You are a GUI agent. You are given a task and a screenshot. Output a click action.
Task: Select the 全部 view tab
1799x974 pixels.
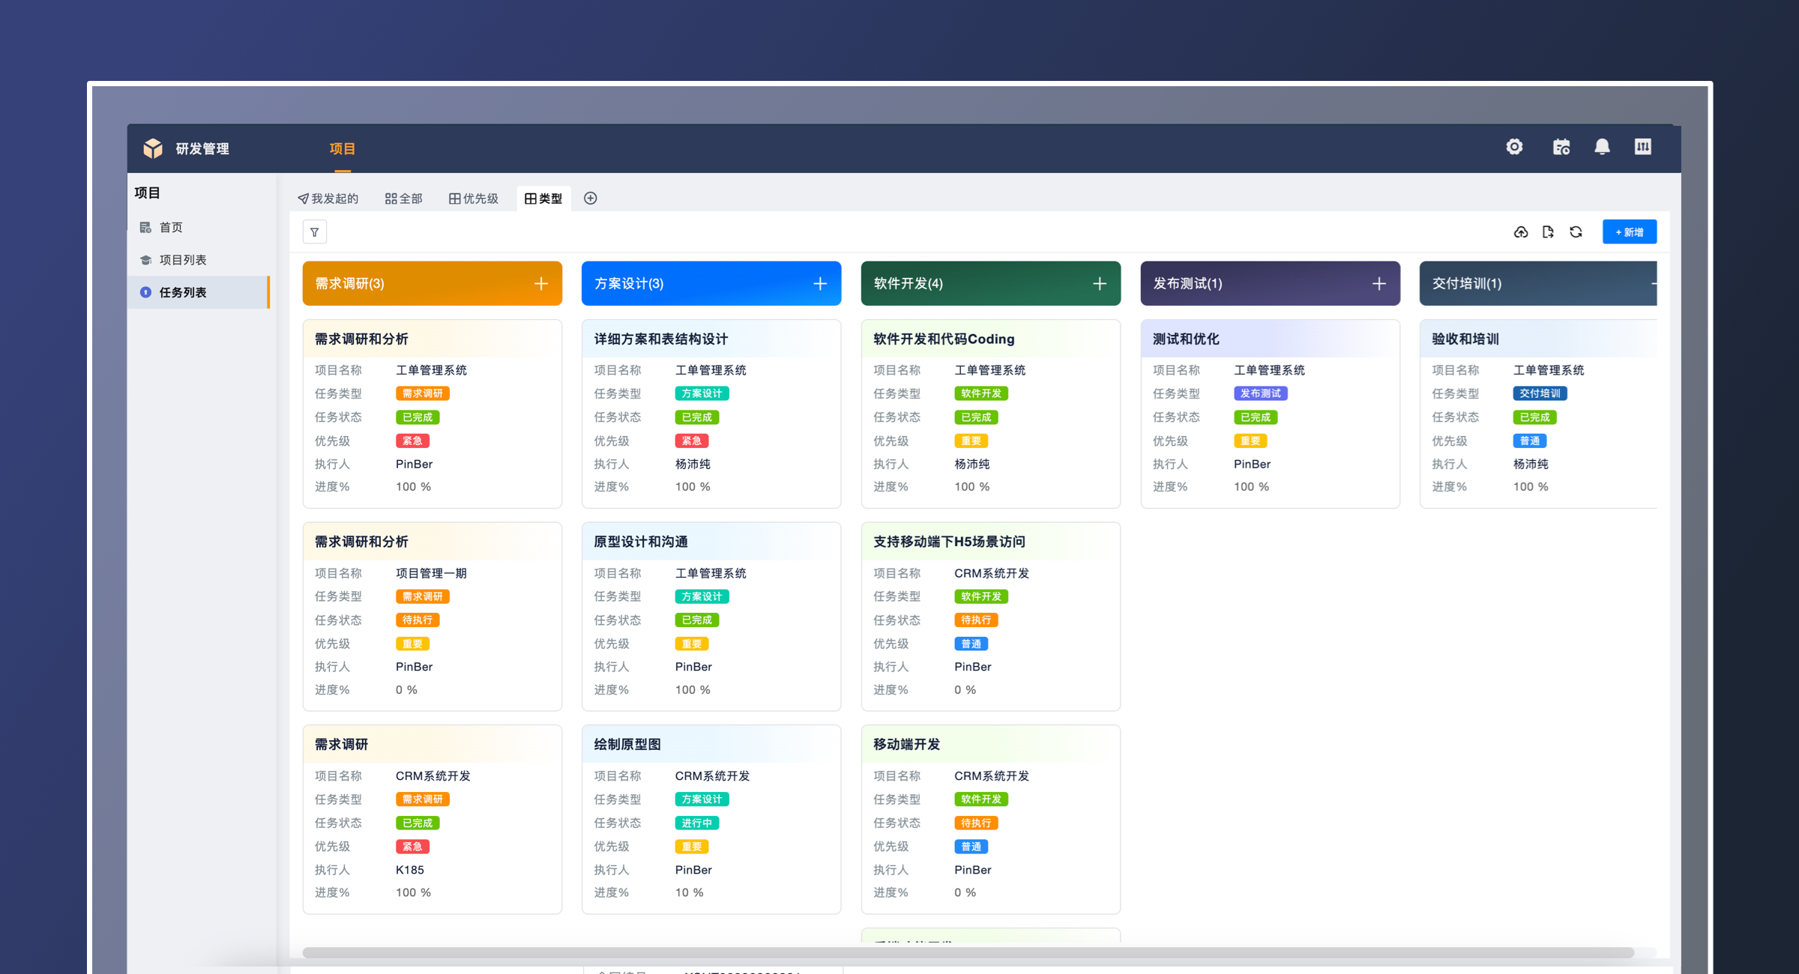pyautogui.click(x=404, y=199)
